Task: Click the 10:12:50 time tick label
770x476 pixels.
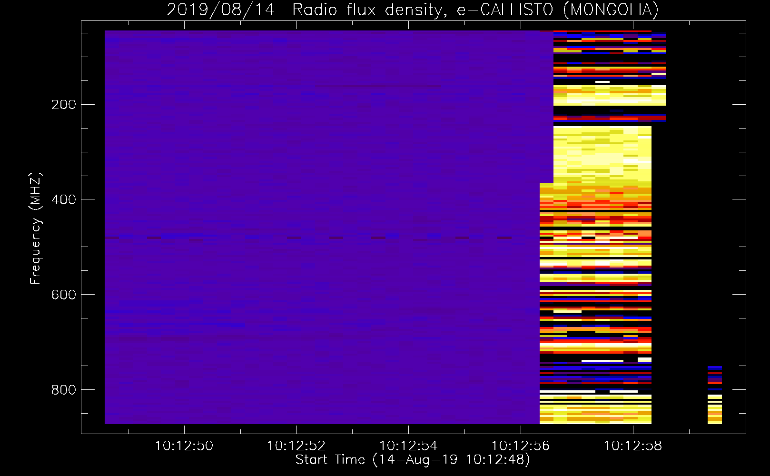Action: pos(184,446)
